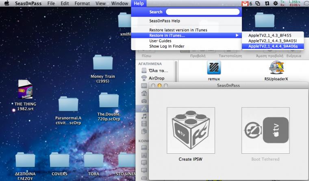Open the Apple menu
The height and width of the screenshot is (181, 309).
point(7,3)
